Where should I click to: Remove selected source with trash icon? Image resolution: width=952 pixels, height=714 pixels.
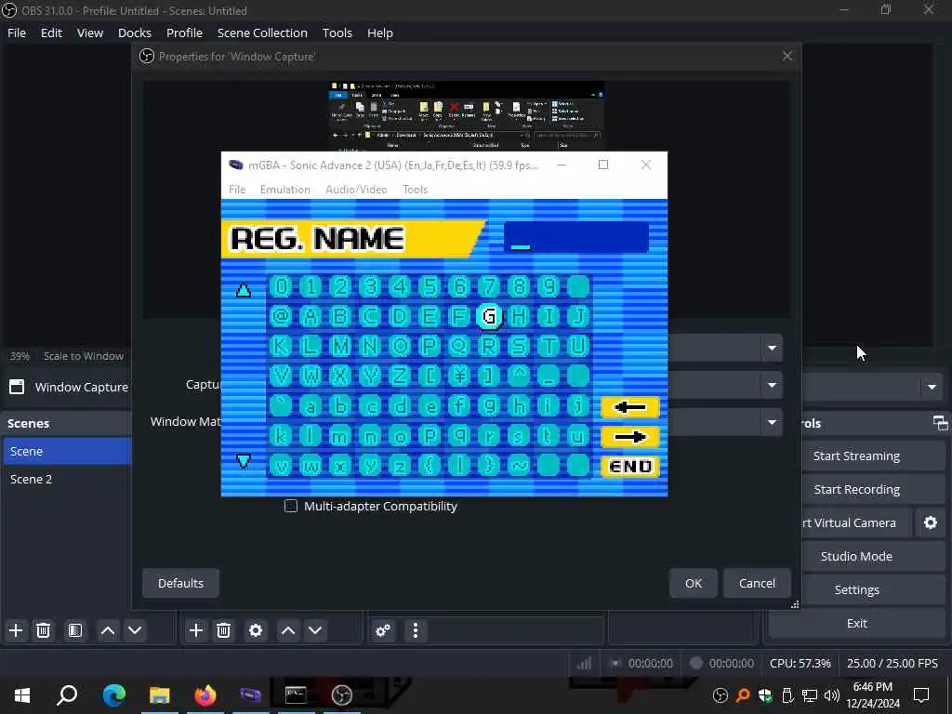tap(223, 630)
